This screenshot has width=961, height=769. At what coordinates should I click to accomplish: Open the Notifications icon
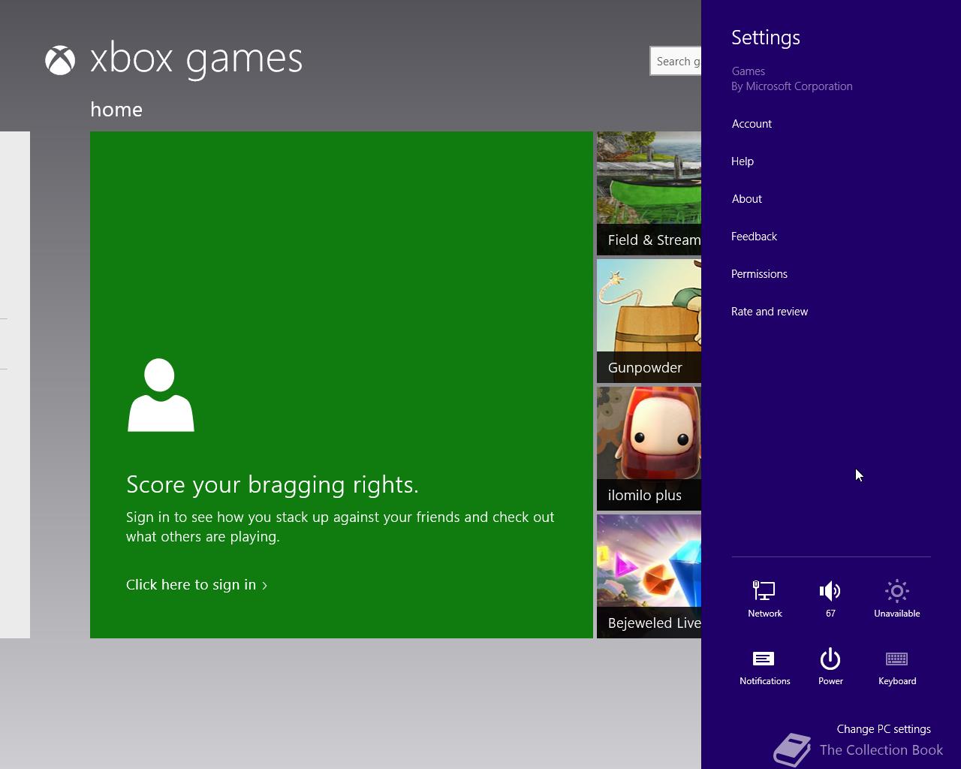point(764,667)
